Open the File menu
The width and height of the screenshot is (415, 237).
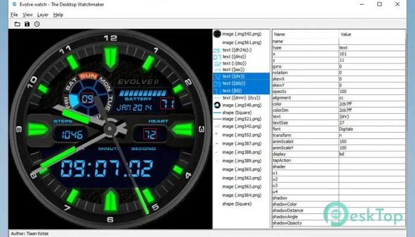(x=14, y=15)
